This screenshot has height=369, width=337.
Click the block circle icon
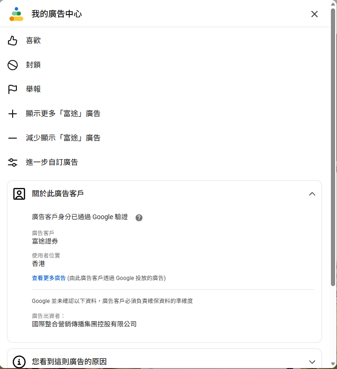pyautogui.click(x=13, y=65)
